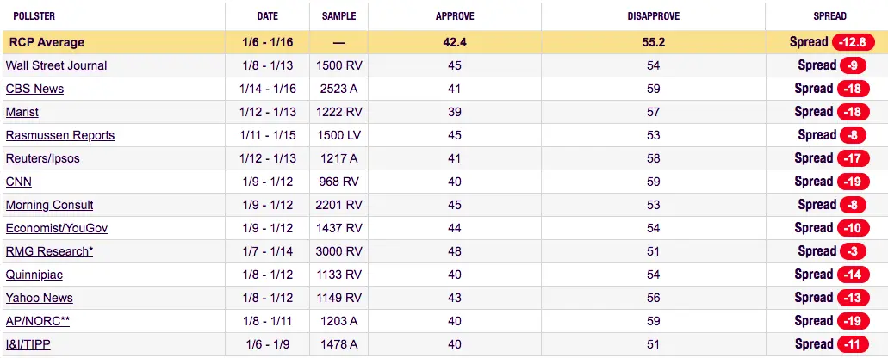Open the RMG Research poll link
This screenshot has height=358, width=888.
(x=47, y=251)
